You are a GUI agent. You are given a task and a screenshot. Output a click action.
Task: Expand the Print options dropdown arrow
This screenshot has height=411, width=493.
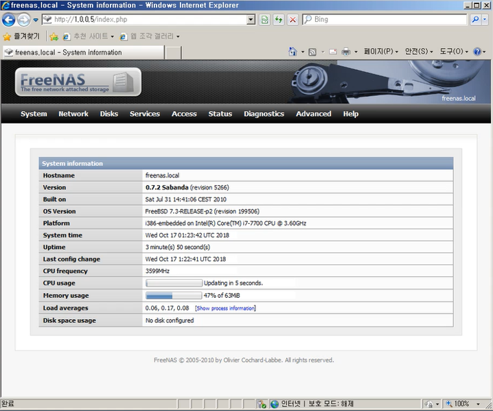point(356,52)
